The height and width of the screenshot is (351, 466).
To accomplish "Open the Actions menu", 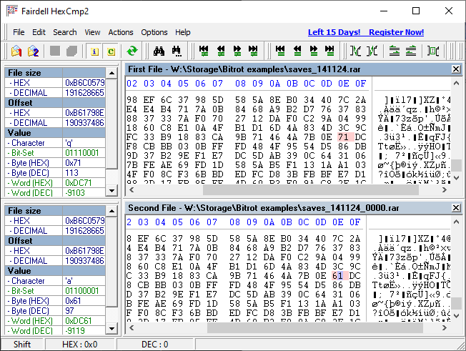I will 121,32.
